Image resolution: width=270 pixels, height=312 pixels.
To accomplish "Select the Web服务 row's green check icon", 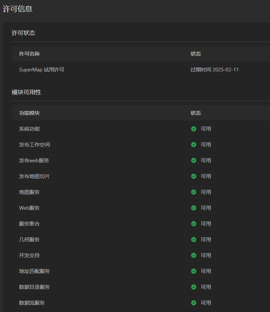I will (x=194, y=208).
